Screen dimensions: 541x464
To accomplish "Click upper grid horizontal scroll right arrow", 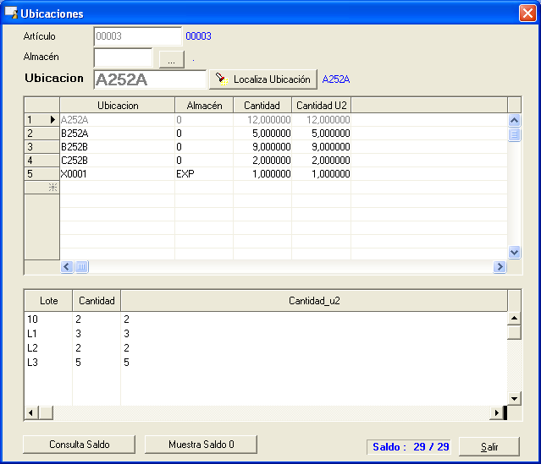I will click(x=500, y=266).
